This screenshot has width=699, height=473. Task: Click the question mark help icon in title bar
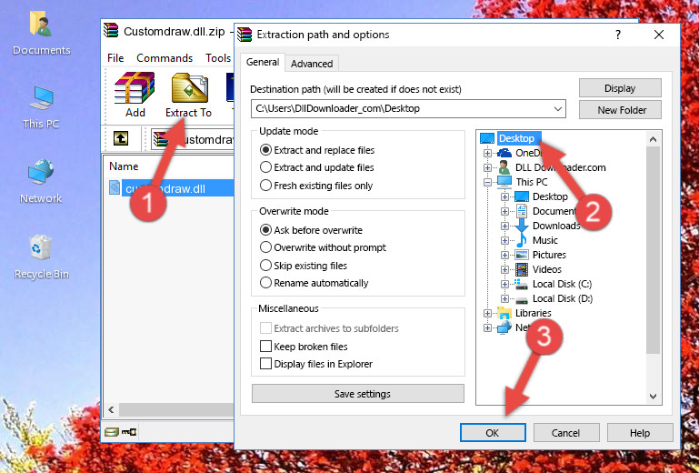point(618,35)
